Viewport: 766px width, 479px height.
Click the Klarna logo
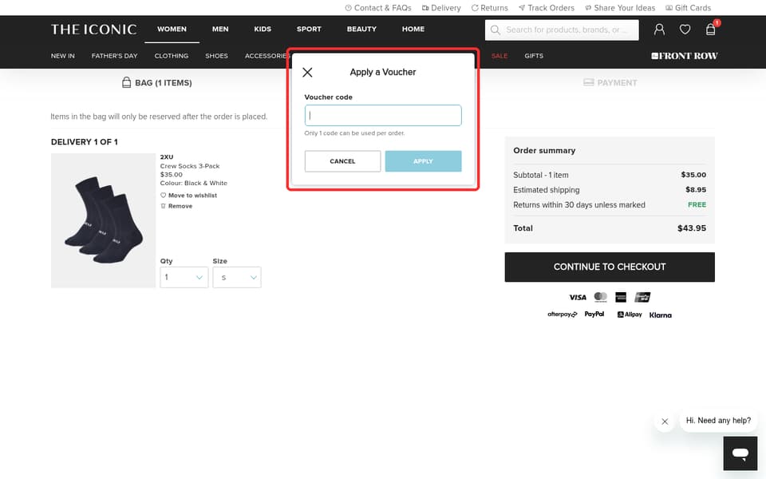[x=661, y=315]
